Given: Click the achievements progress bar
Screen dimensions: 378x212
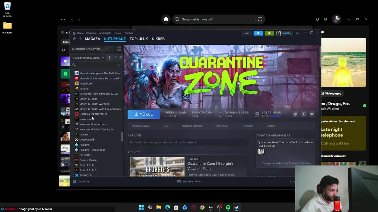Looking at the screenshot, I should [278, 116].
